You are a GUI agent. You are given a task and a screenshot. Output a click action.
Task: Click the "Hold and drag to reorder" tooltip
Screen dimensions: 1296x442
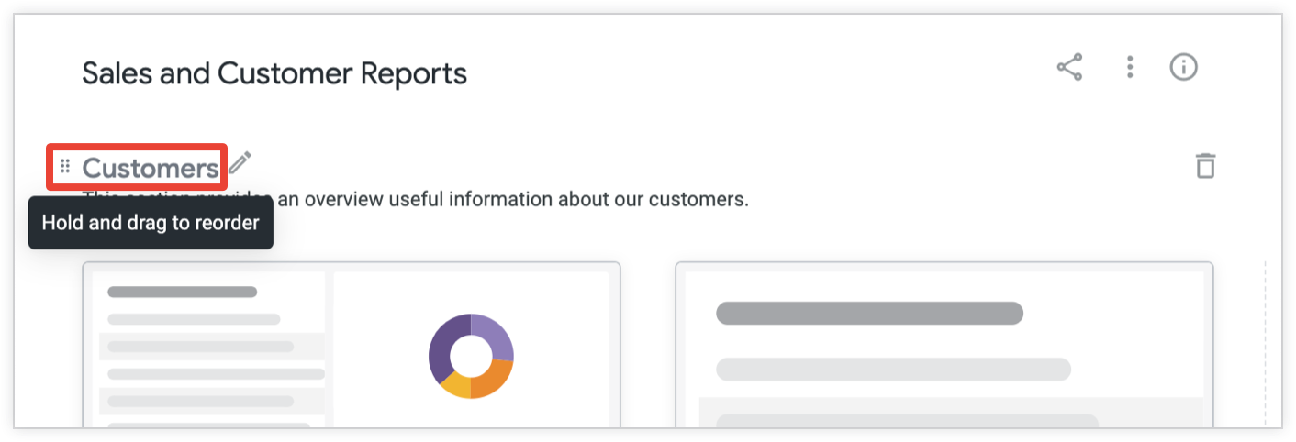click(x=151, y=223)
